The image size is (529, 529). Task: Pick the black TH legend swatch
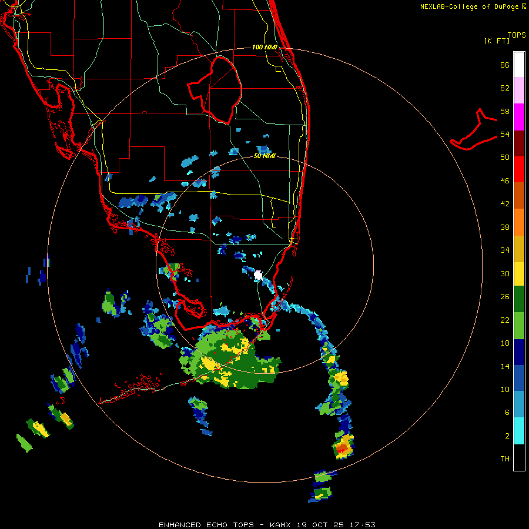coord(519,457)
